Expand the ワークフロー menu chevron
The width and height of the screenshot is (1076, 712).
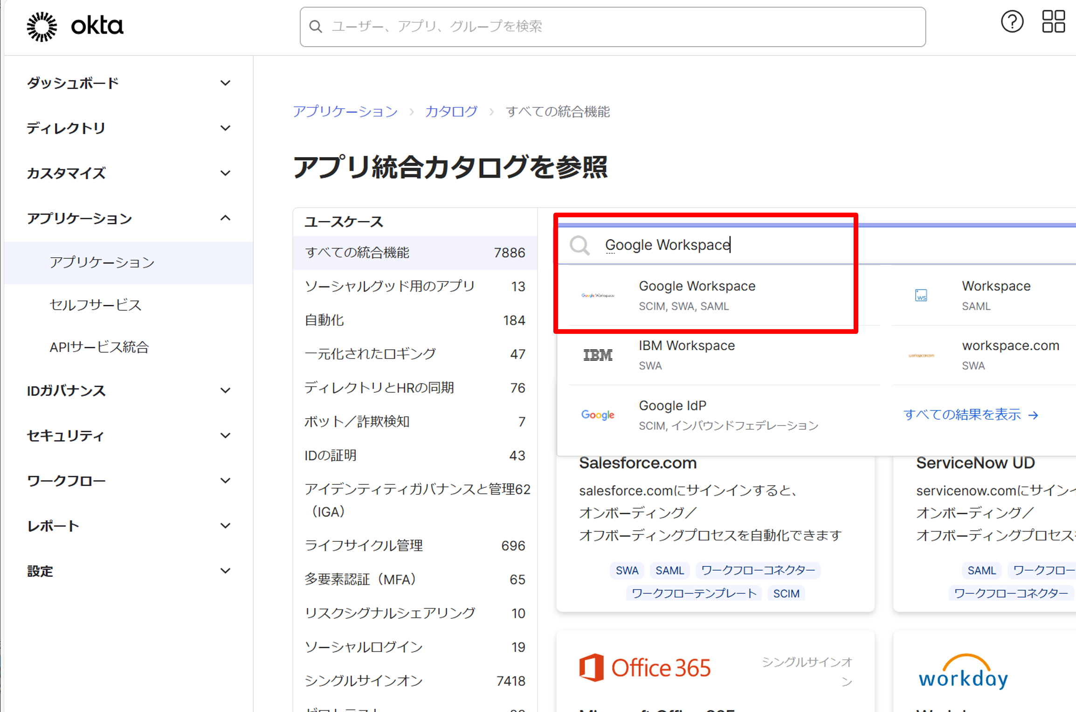tap(226, 481)
